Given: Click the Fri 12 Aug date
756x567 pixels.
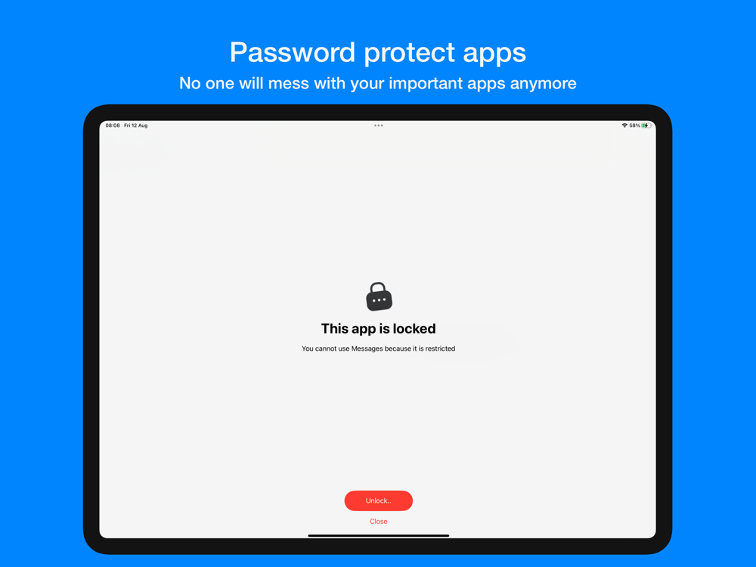Looking at the screenshot, I should tap(136, 125).
